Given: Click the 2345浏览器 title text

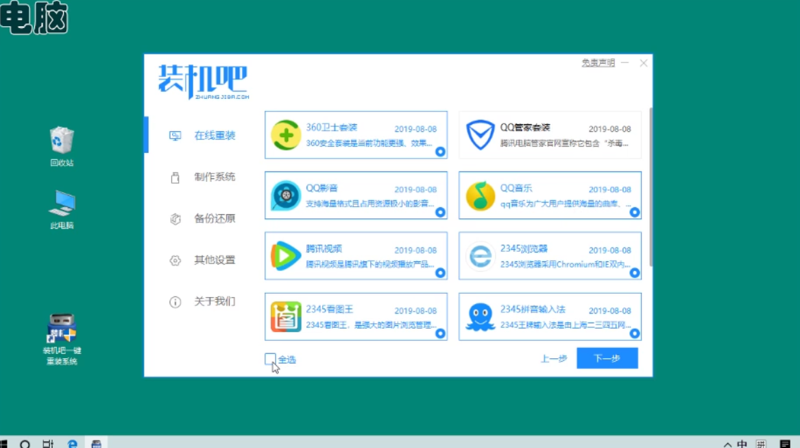Looking at the screenshot, I should click(x=524, y=248).
